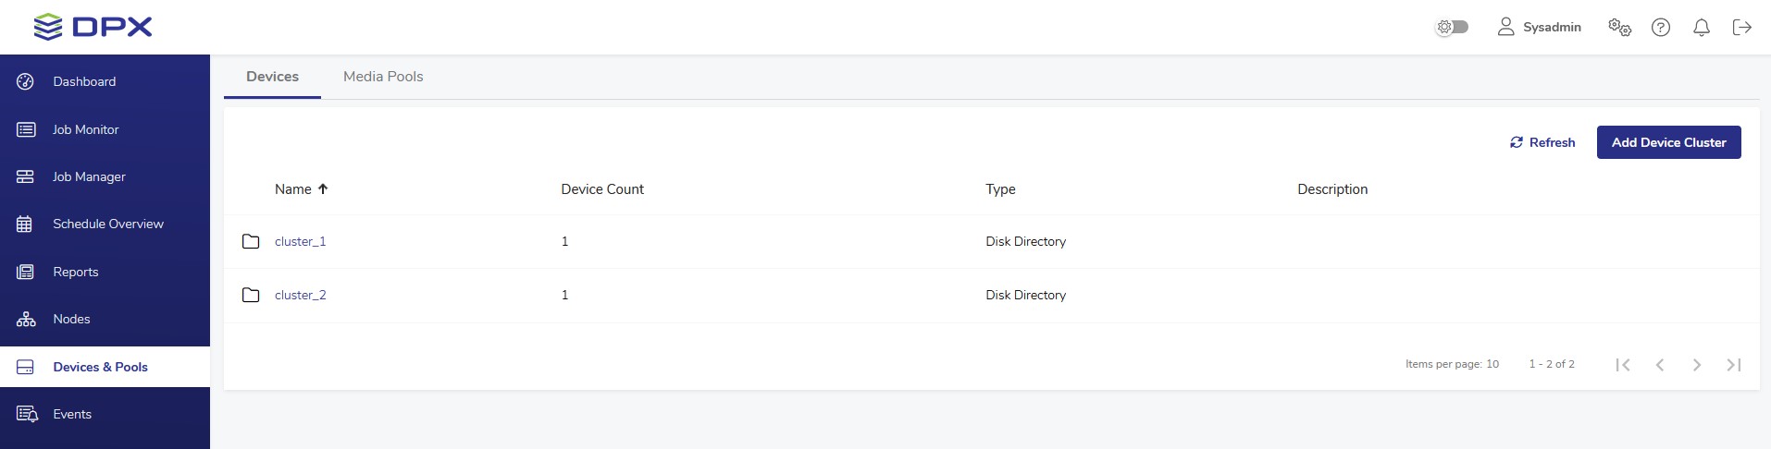Click the Device Count column header

[601, 188]
